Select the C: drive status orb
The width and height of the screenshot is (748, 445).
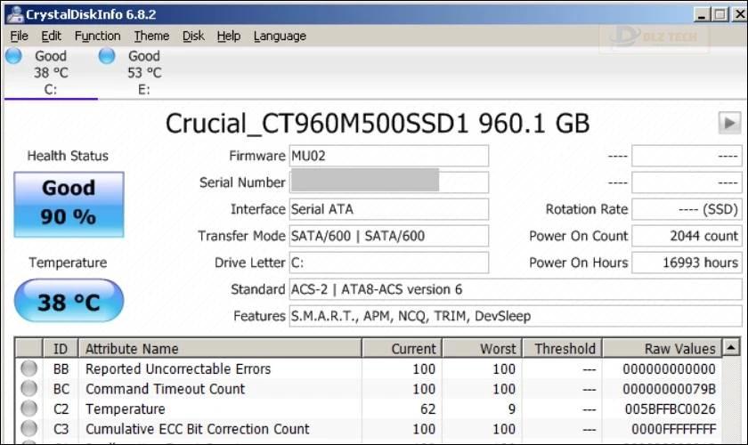tap(14, 56)
